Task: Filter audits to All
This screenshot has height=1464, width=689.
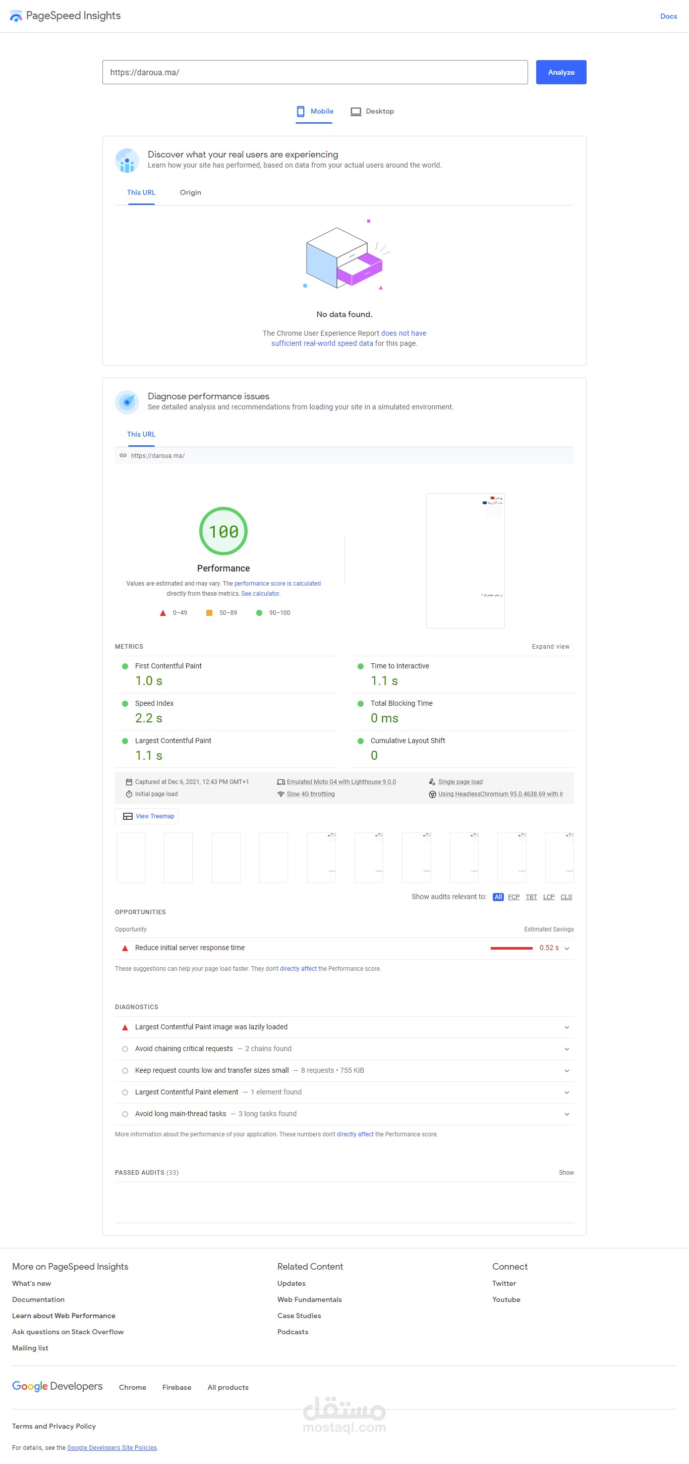Action: (x=498, y=897)
